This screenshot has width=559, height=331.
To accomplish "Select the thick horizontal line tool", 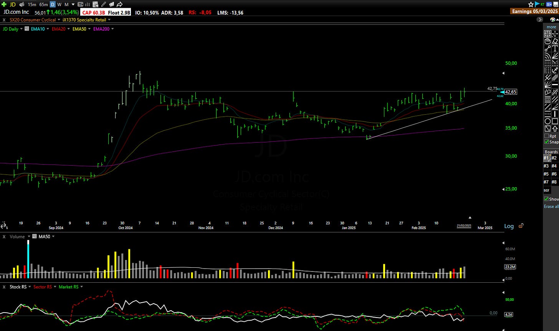I will point(555,85).
